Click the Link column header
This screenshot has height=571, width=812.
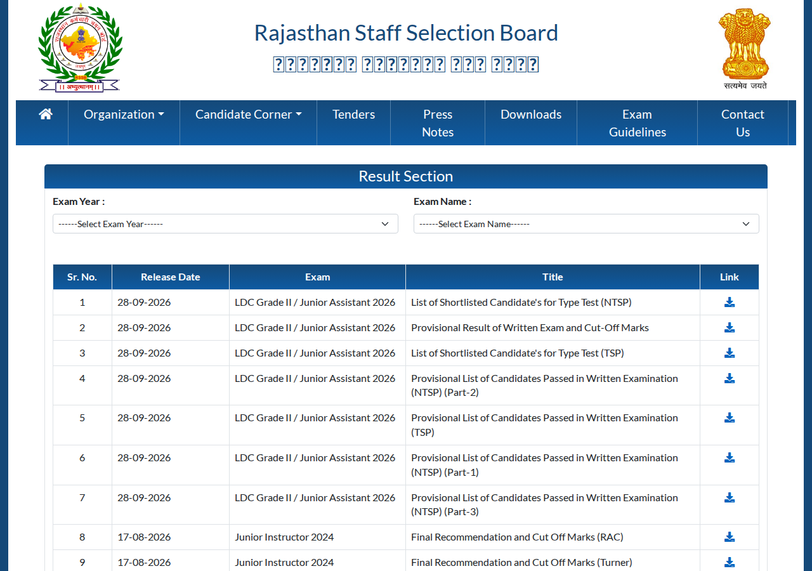tap(730, 277)
